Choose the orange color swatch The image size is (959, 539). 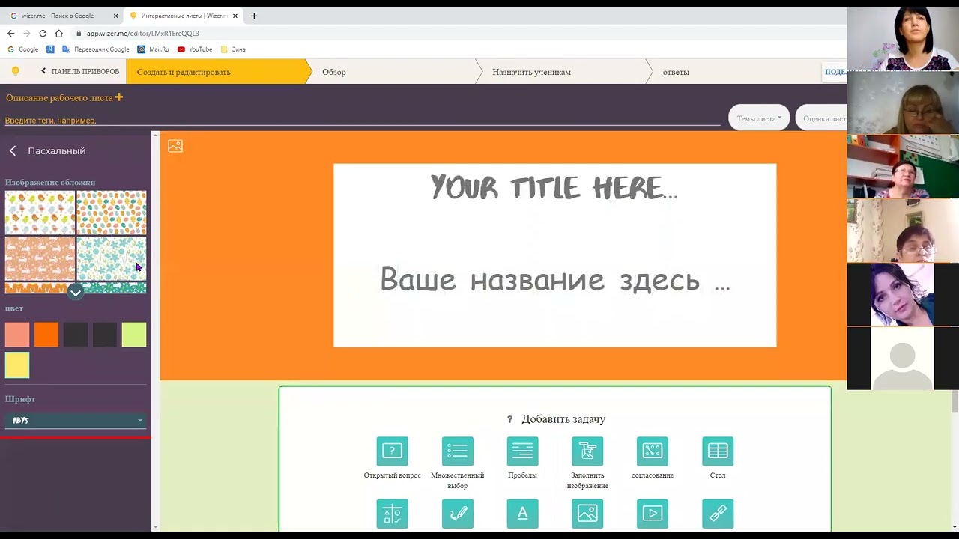(46, 335)
